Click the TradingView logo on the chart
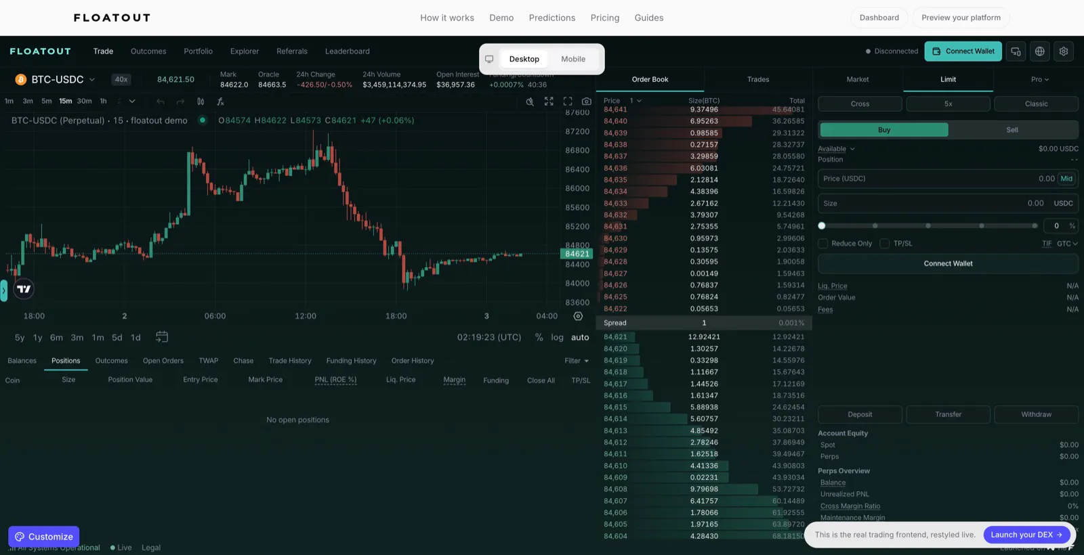The image size is (1084, 555). (24, 289)
